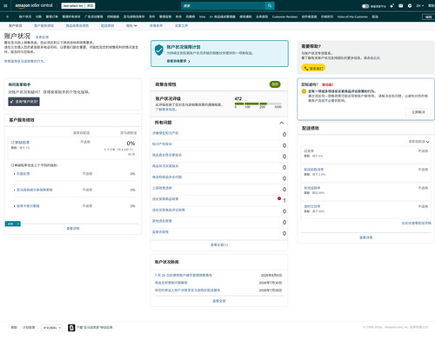
Task: Open the footer language selector
Action: pos(51,328)
